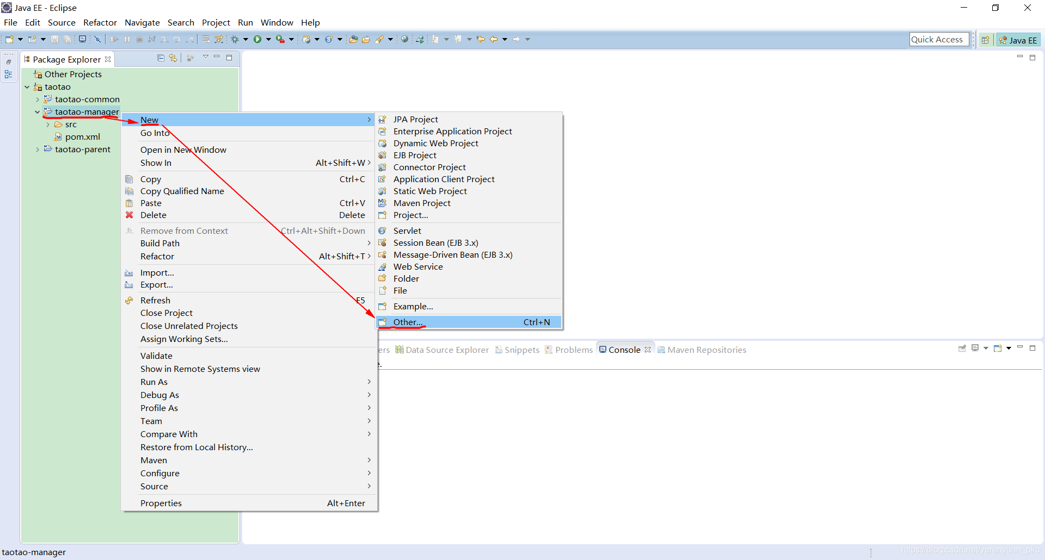Open the File menu
Viewport: 1045px width, 560px height.
[x=10, y=22]
